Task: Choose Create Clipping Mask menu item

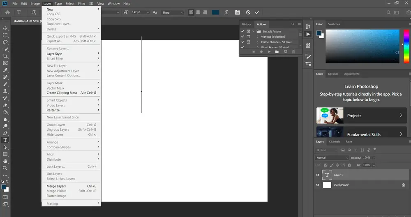Action: [71, 93]
